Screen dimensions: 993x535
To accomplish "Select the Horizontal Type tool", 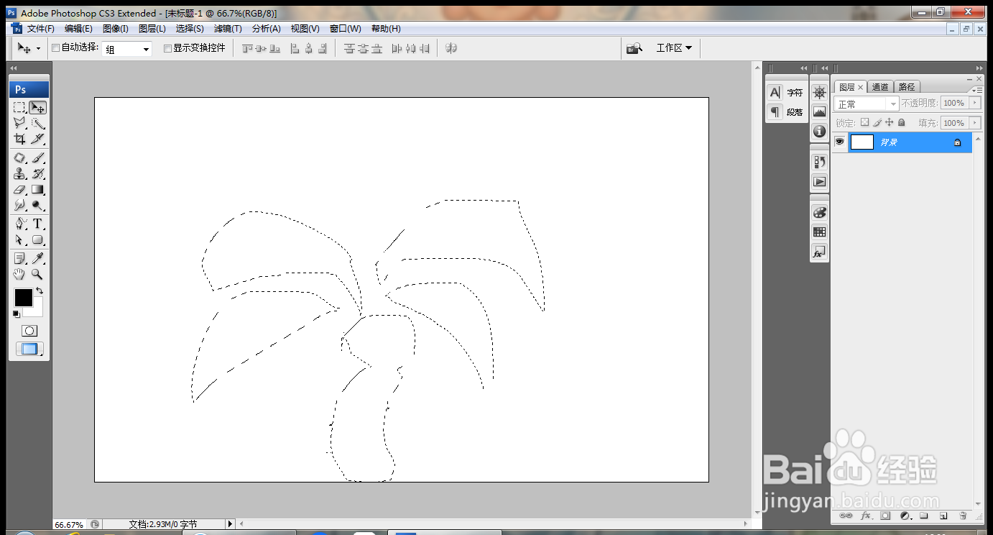I will click(x=37, y=224).
